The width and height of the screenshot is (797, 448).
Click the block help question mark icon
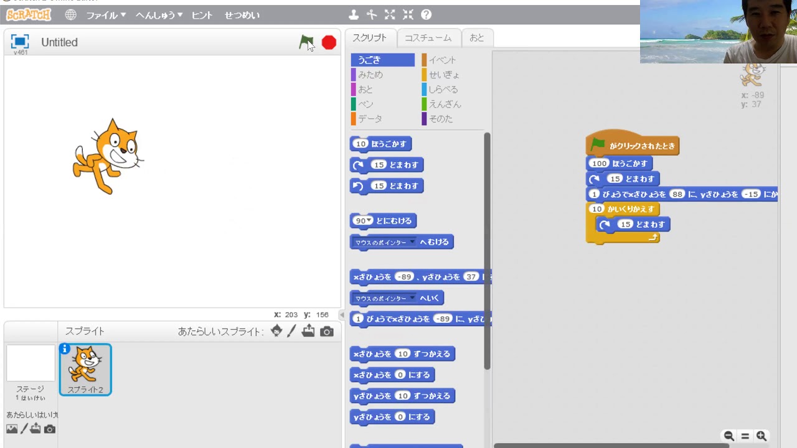point(426,14)
